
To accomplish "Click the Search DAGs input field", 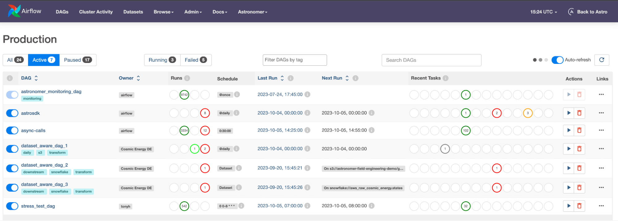I will 431,60.
